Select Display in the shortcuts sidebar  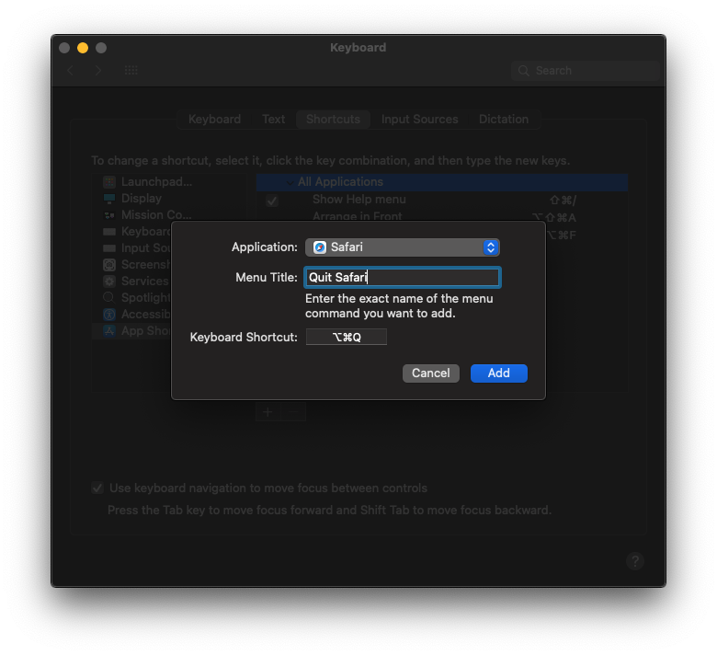(168, 198)
